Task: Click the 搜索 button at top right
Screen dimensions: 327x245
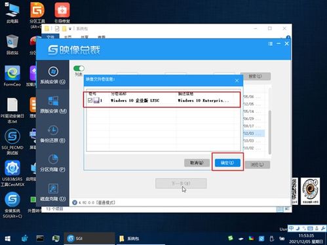Action: [256, 76]
